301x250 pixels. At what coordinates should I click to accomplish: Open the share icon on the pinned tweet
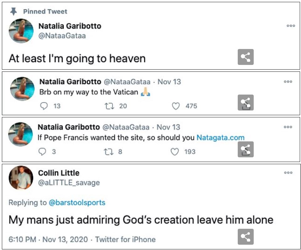coord(246,57)
